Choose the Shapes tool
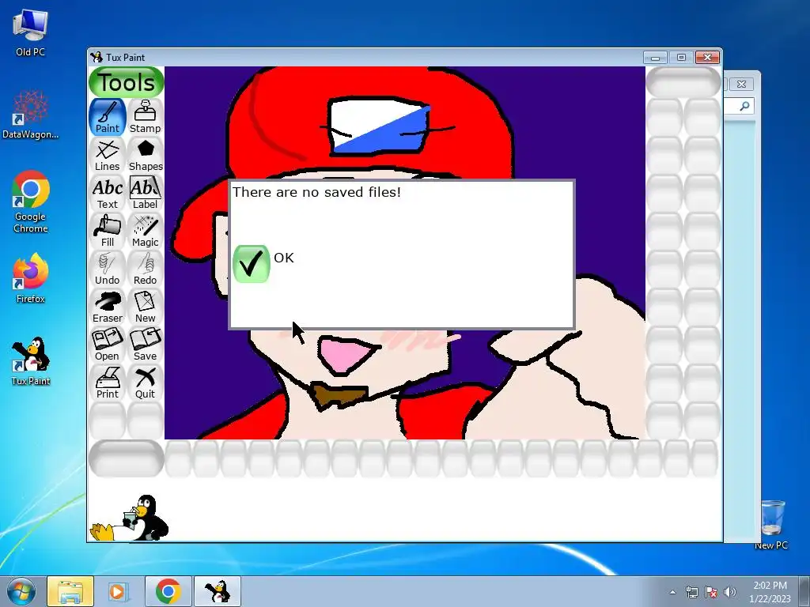The height and width of the screenshot is (607, 810). pos(146,155)
